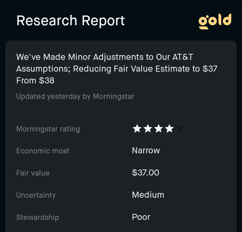Click the fourth Morningstar rating star

tap(169, 128)
